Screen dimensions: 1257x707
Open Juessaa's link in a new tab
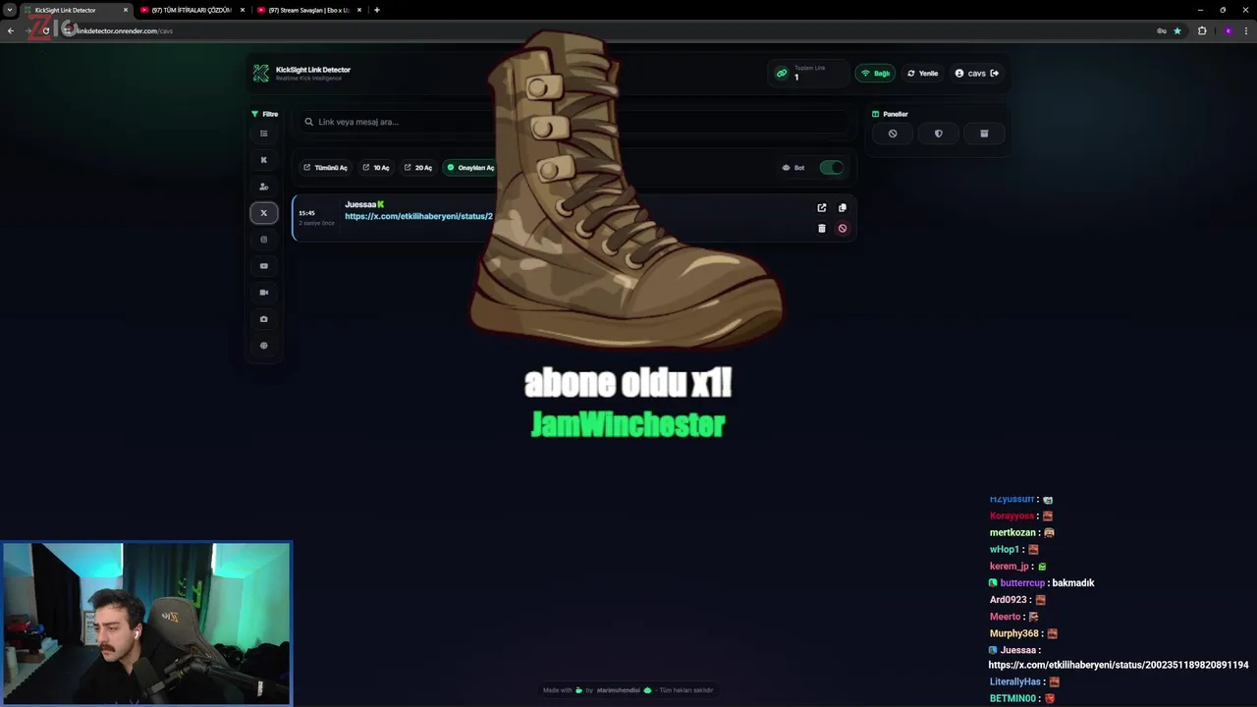click(x=822, y=207)
